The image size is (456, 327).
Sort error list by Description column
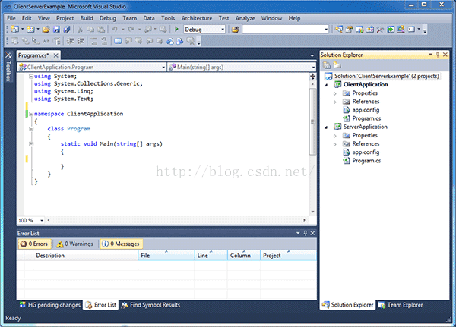pos(85,256)
